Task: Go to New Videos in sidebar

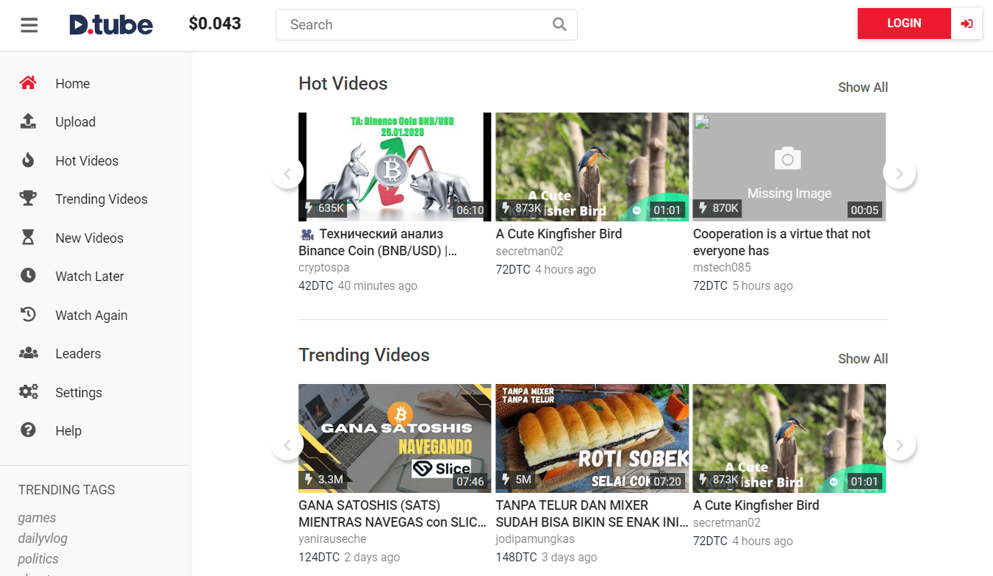Action: 89,238
